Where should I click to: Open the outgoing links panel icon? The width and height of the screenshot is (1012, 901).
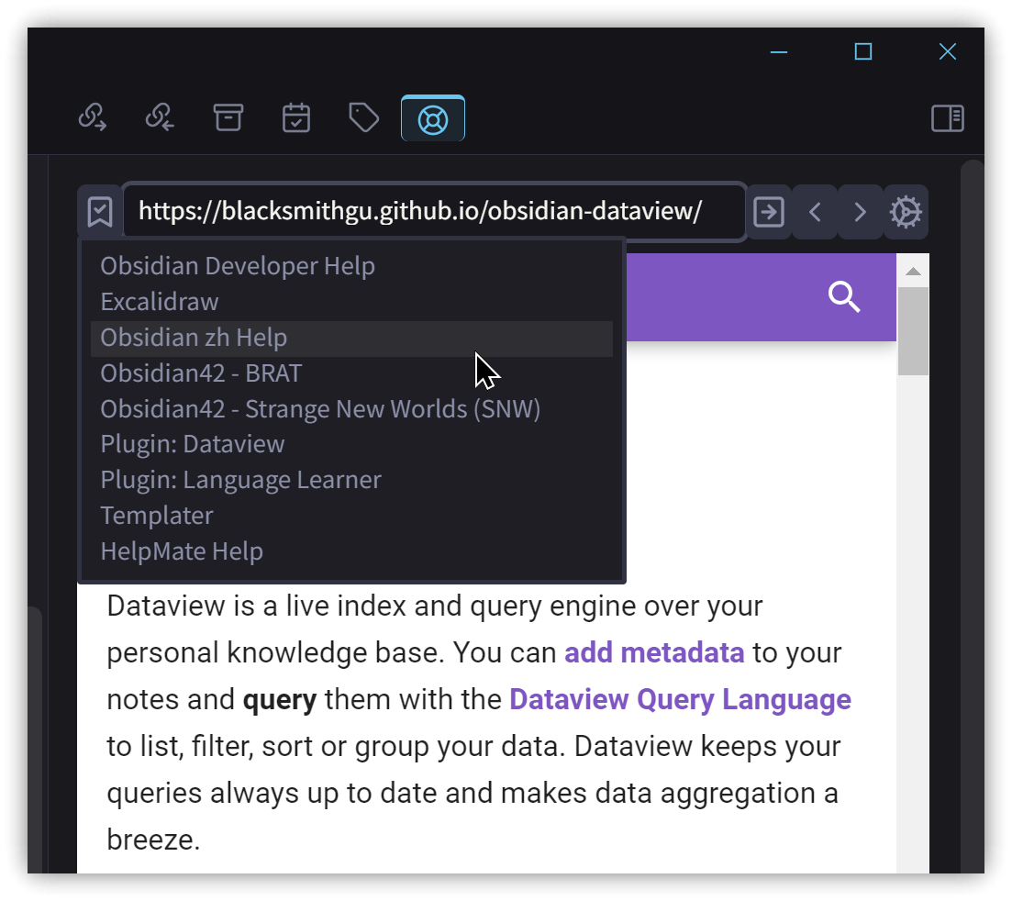93,118
